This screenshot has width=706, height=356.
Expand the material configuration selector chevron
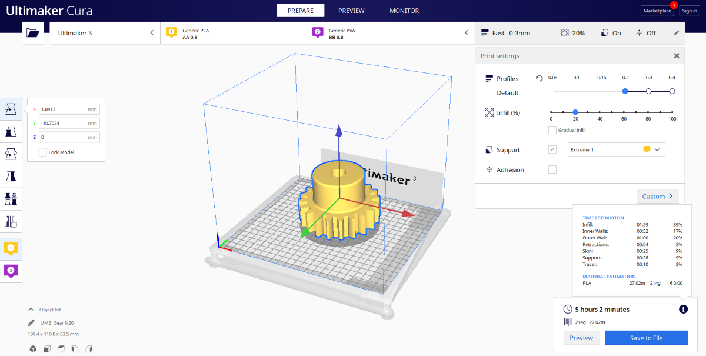click(x=467, y=33)
